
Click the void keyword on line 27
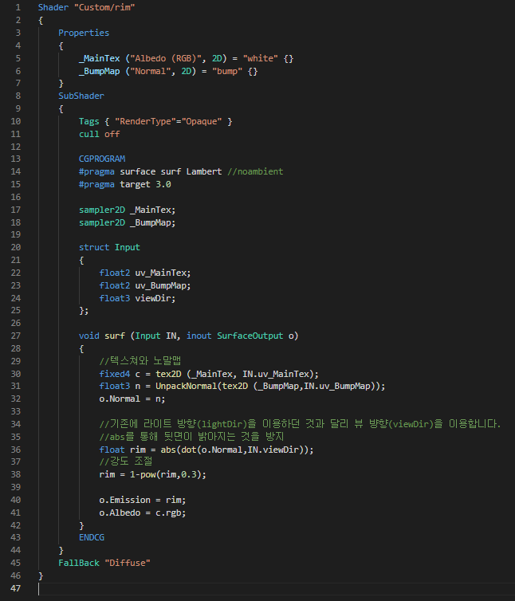89,336
